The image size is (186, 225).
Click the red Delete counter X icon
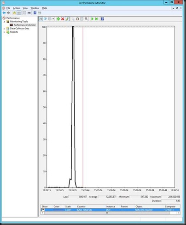63,19
